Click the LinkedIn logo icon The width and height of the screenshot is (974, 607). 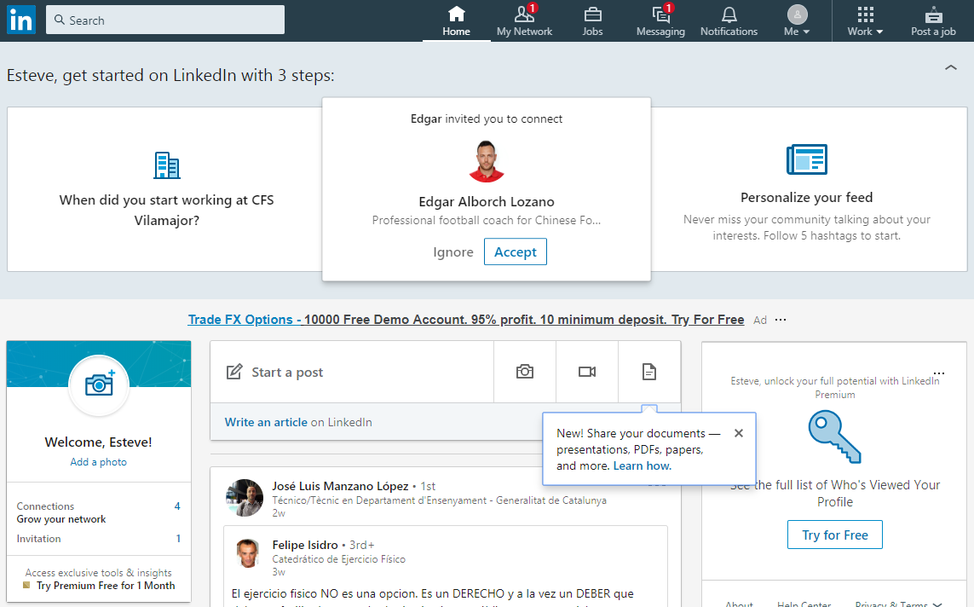point(20,20)
